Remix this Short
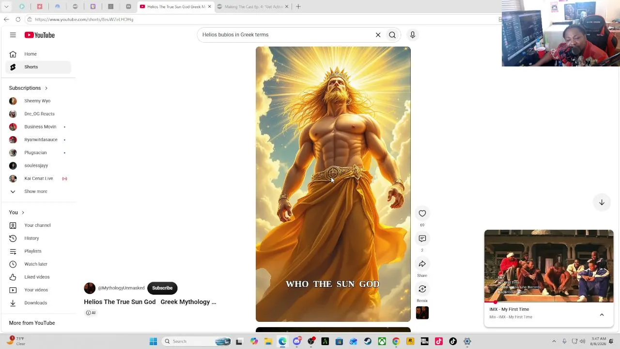 [x=422, y=289]
